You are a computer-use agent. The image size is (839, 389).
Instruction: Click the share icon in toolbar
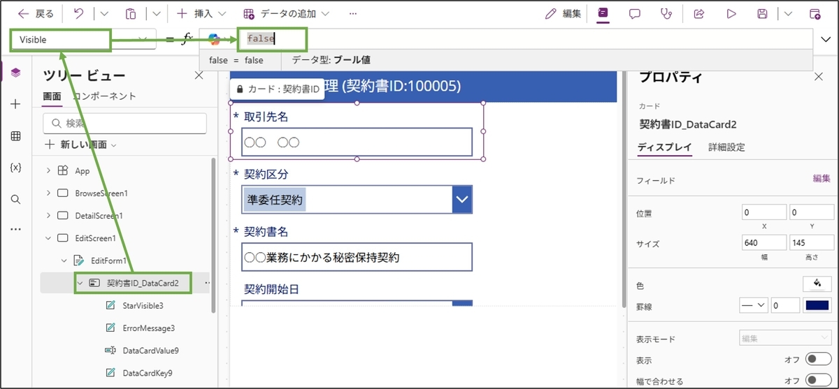tap(698, 13)
